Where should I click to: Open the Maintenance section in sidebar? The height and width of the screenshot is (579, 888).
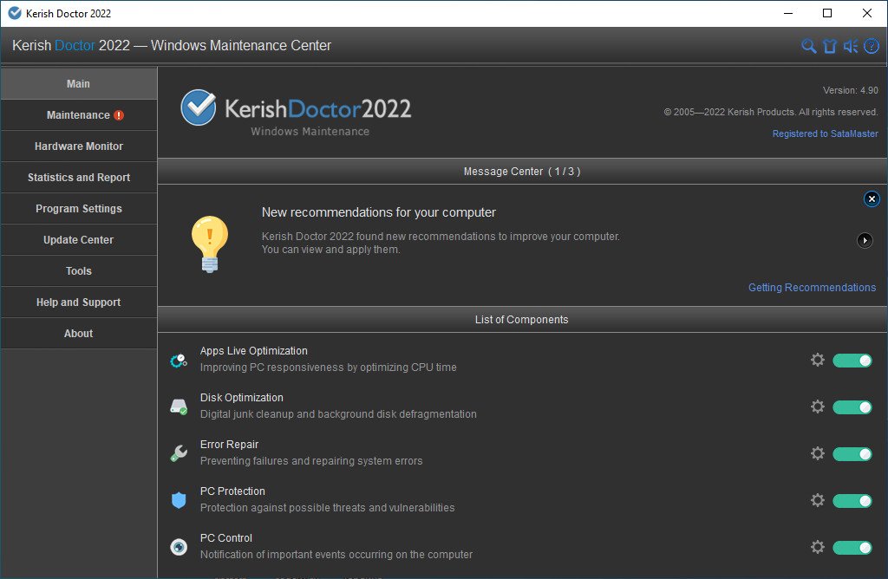(x=79, y=115)
